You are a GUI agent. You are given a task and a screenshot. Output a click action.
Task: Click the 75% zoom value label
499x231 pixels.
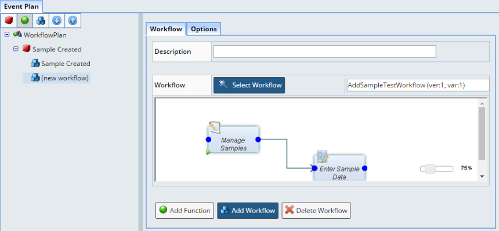pyautogui.click(x=467, y=168)
